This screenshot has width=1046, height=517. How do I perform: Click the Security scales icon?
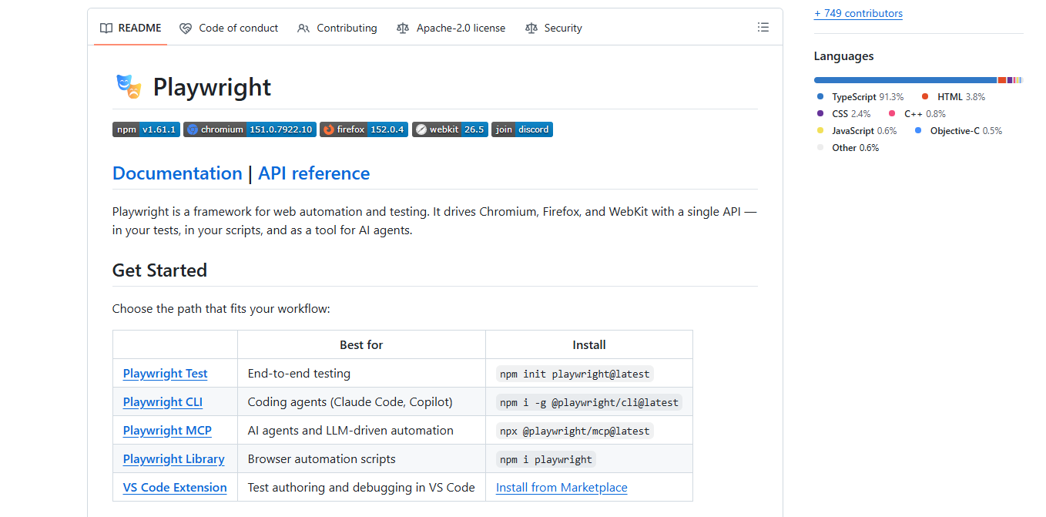531,29
